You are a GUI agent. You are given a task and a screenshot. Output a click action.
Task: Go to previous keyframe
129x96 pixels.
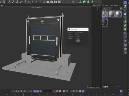click(16, 91)
